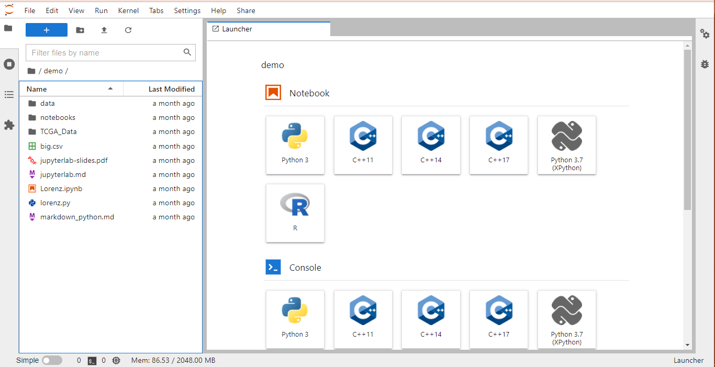
Task: Click the launcher vertical scrollbar thumb
Action: (x=688, y=130)
